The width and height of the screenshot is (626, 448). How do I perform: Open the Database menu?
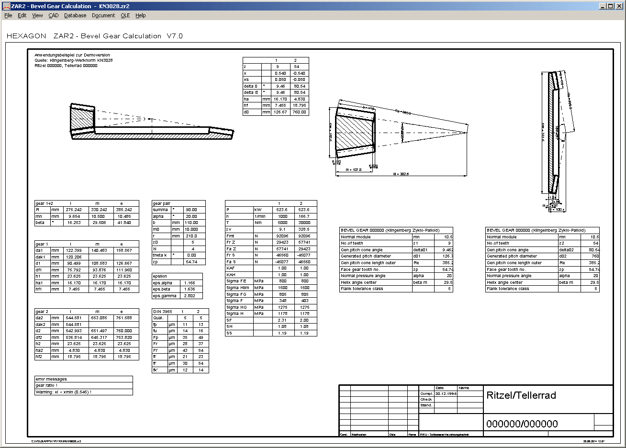click(75, 15)
